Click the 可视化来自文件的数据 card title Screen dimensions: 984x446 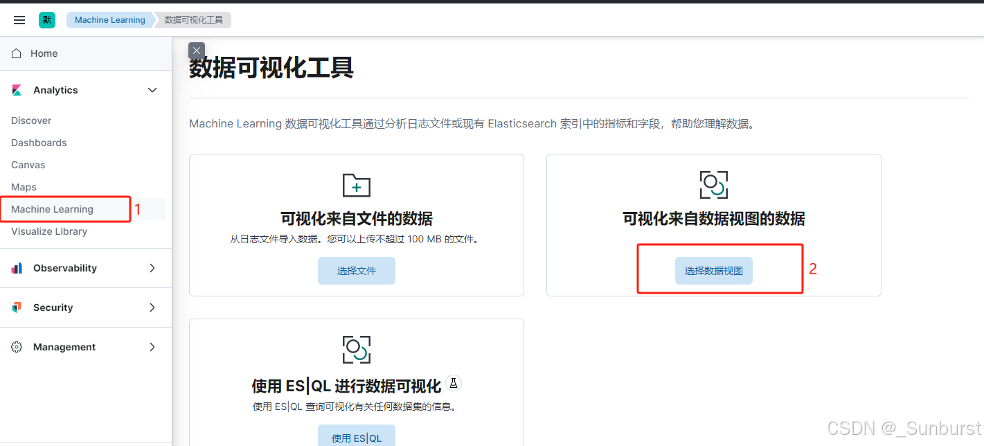click(357, 219)
